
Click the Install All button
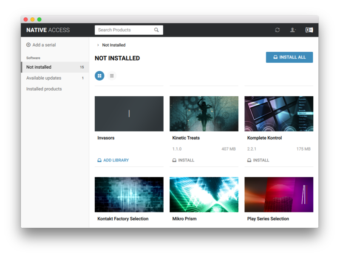pyautogui.click(x=289, y=57)
